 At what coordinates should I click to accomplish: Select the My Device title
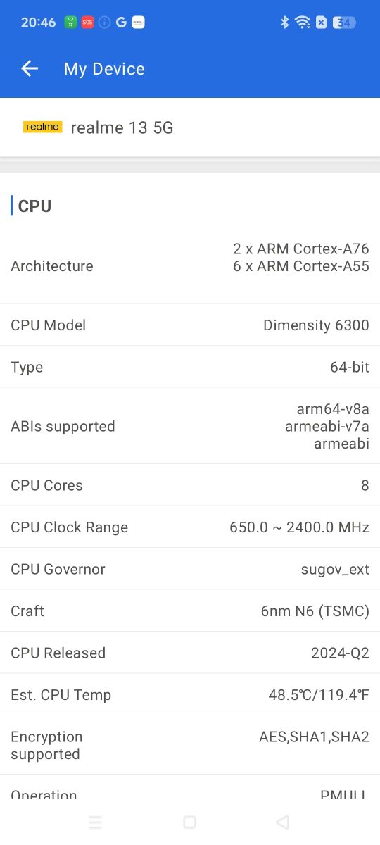pos(104,69)
